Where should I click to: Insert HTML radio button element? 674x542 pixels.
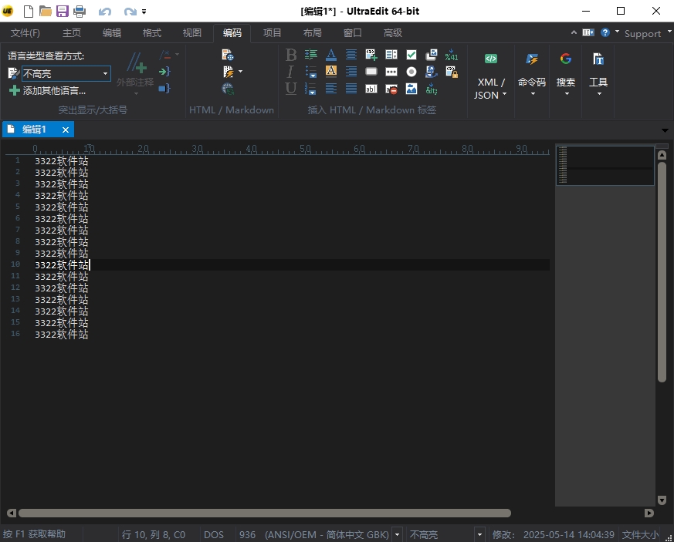(412, 72)
